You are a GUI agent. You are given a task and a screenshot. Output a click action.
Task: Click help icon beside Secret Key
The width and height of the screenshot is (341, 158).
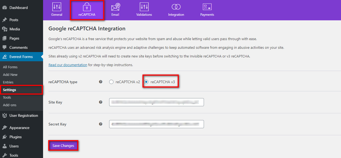pyautogui.click(x=101, y=124)
